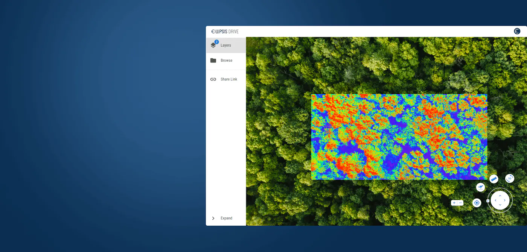Click the airplane fly-to button
The width and height of the screenshot is (527, 252).
click(x=480, y=187)
